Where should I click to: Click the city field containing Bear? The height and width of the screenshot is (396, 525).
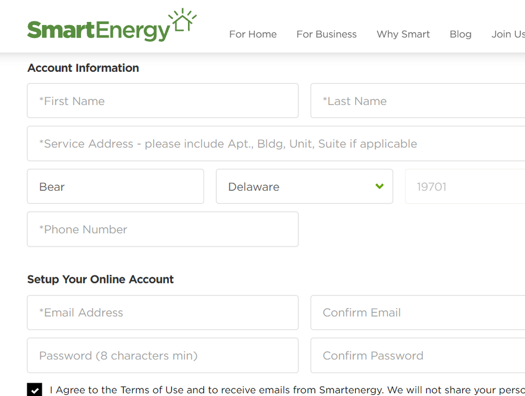pos(116,186)
